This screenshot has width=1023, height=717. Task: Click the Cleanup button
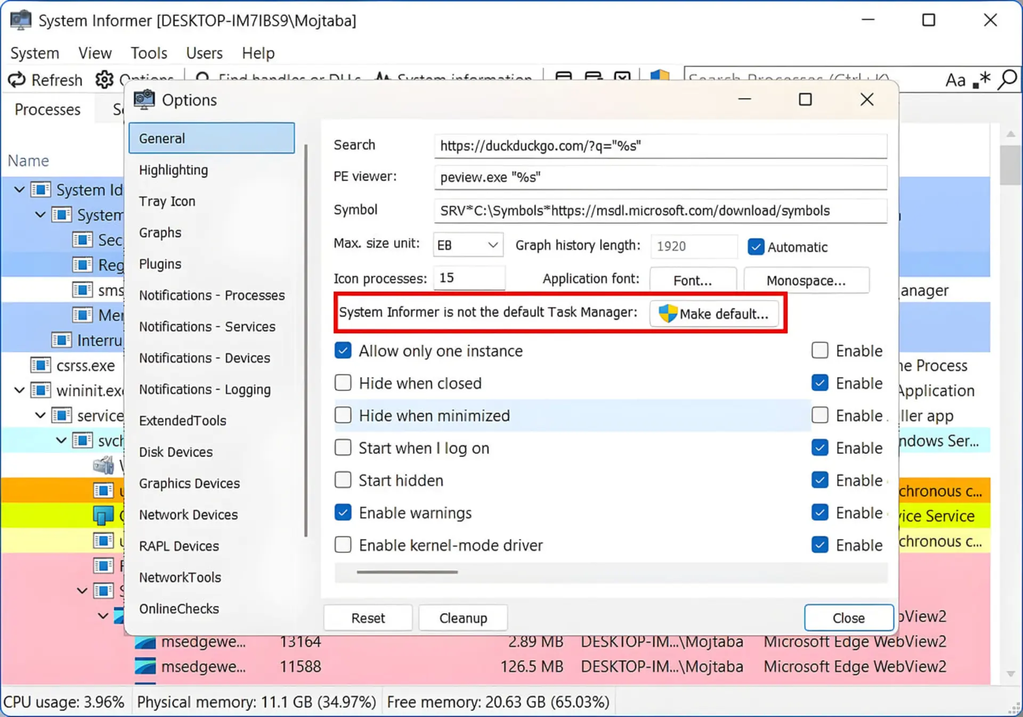pyautogui.click(x=463, y=618)
